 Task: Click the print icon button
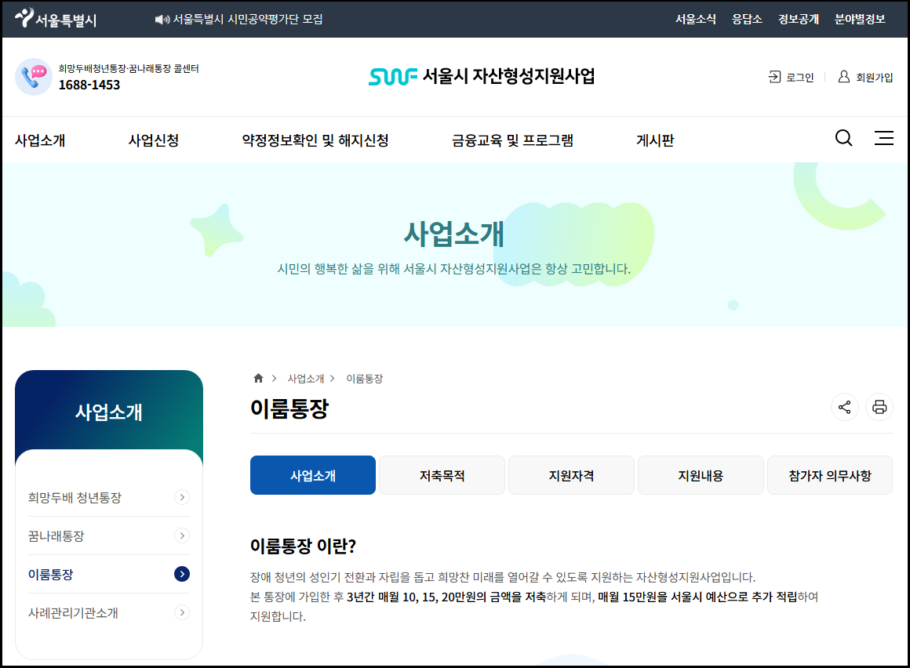pos(879,407)
